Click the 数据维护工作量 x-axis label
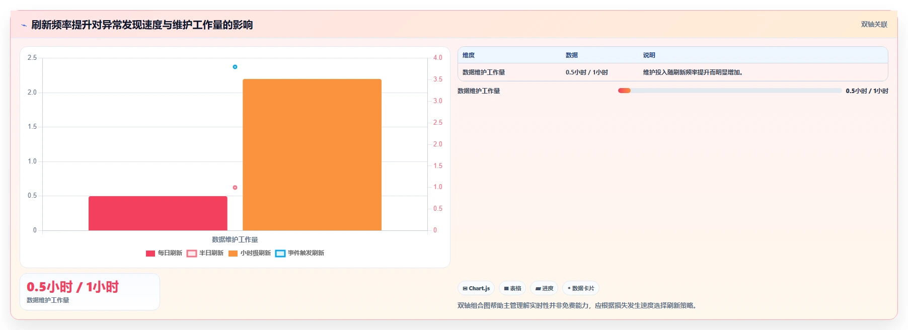The image size is (908, 330). pyautogui.click(x=235, y=240)
